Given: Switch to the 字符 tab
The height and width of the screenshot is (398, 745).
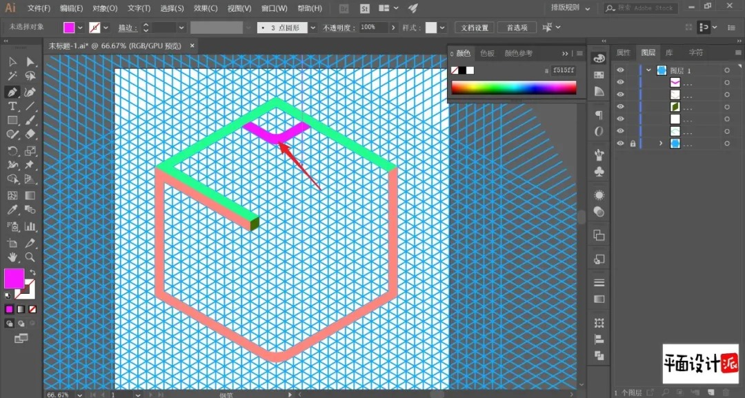Looking at the screenshot, I should click(695, 52).
